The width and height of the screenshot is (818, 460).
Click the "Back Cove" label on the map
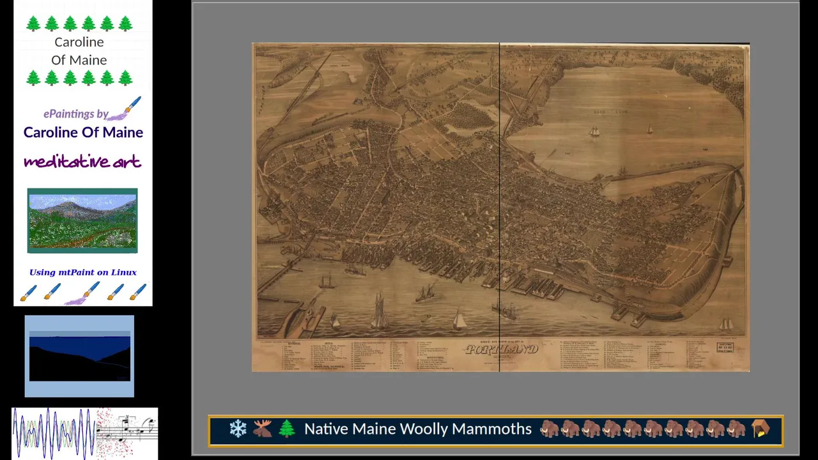coord(610,112)
